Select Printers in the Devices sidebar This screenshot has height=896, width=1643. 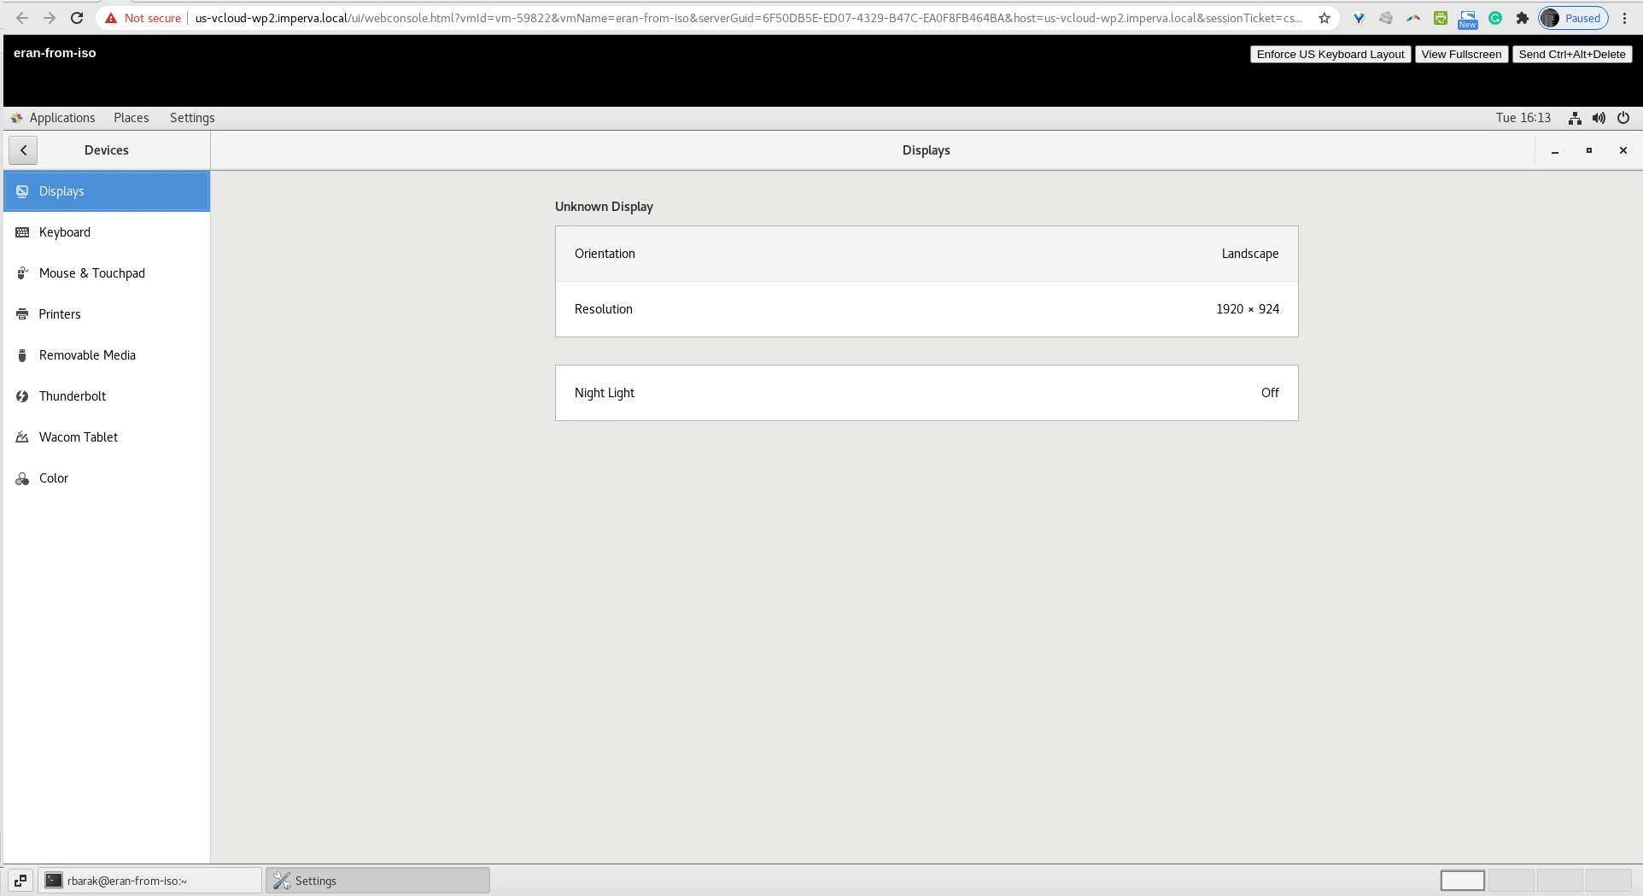click(x=59, y=313)
